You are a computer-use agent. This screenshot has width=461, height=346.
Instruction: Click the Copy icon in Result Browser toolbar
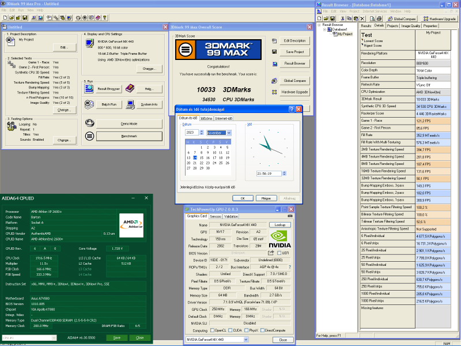coord(349,18)
